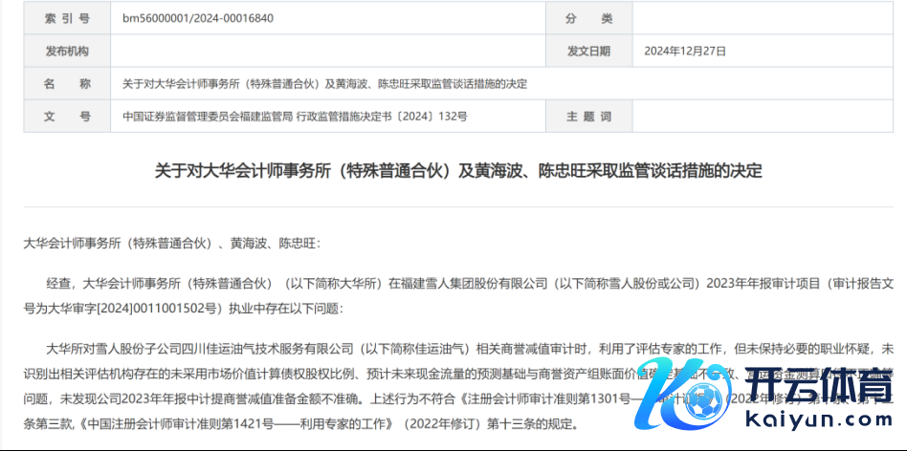Click the 名称 label cell
Viewport: 907px width, 451px height.
[66, 84]
